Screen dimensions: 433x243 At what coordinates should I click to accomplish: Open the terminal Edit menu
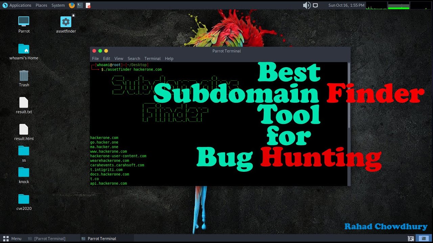[x=107, y=58]
